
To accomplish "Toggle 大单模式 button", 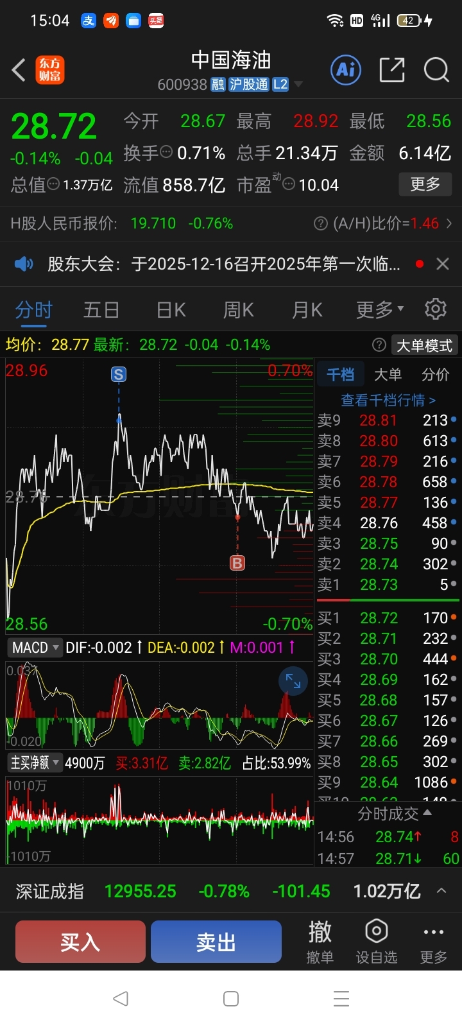I will pyautogui.click(x=424, y=345).
